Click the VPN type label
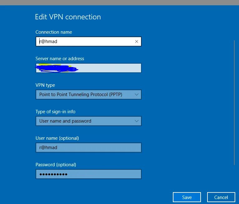Screen dimensions: 239x204 tap(45, 85)
